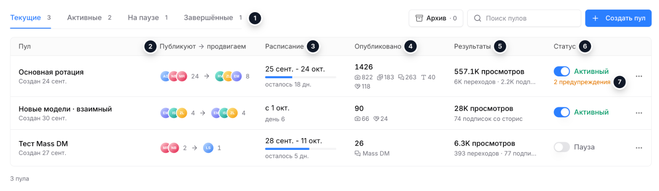This screenshot has height=191, width=659.
Task: Open the Основная ротация pool name
Action: [51, 72]
